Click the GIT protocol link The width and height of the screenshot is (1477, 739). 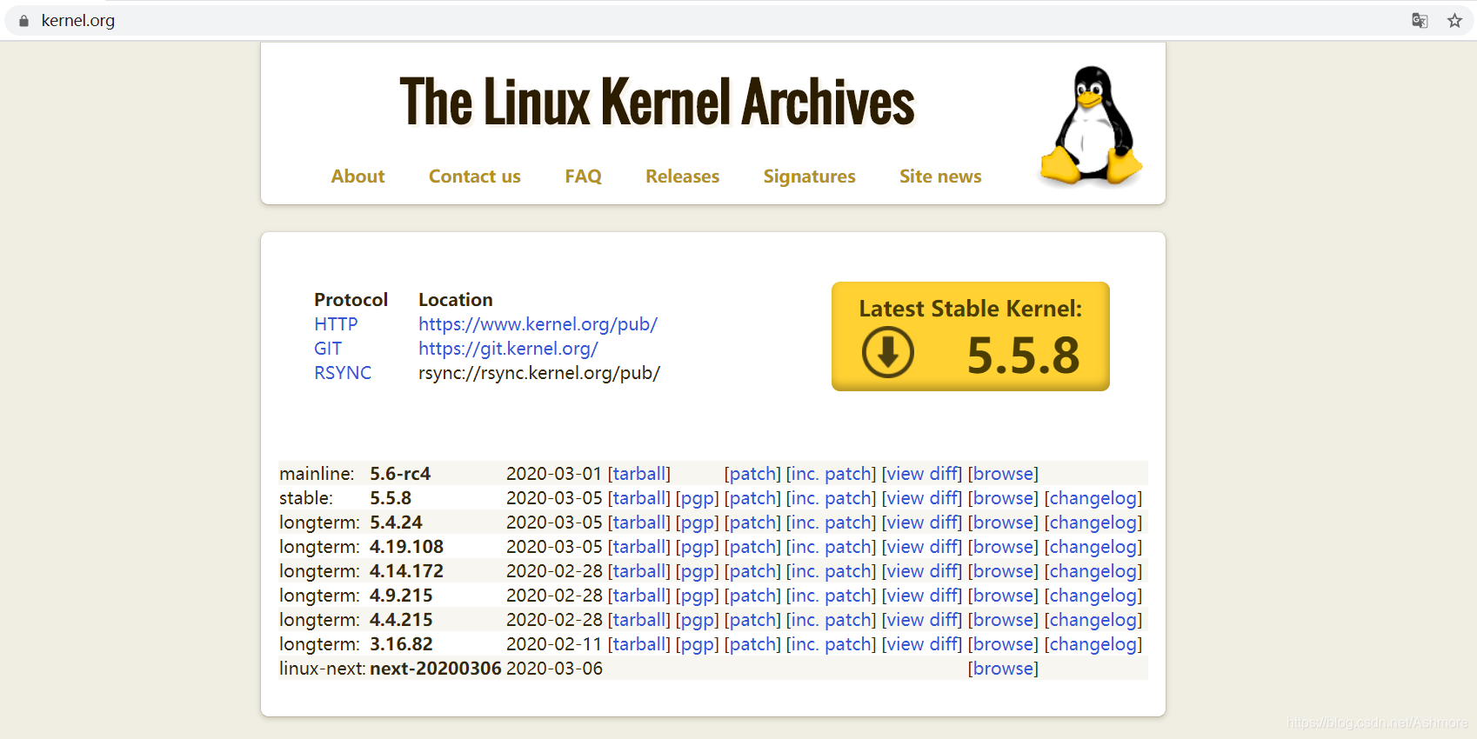pos(328,349)
